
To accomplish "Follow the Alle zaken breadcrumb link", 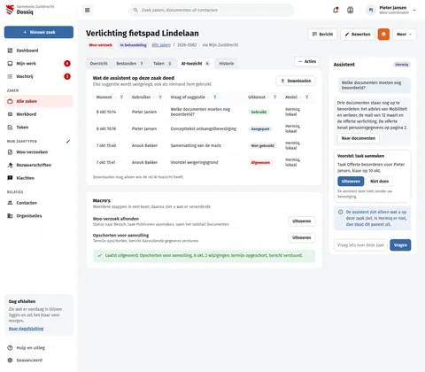I will pos(161,45).
